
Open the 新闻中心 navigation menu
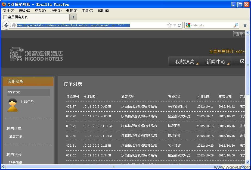(x=216, y=62)
